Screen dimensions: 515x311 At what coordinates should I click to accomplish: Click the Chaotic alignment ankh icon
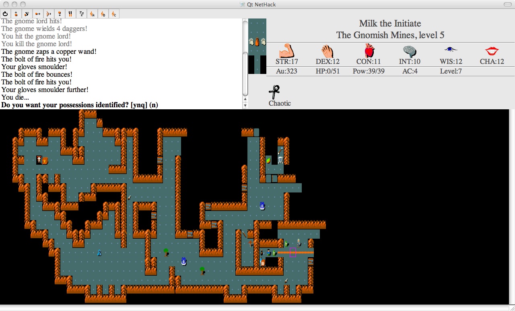pos(274,92)
